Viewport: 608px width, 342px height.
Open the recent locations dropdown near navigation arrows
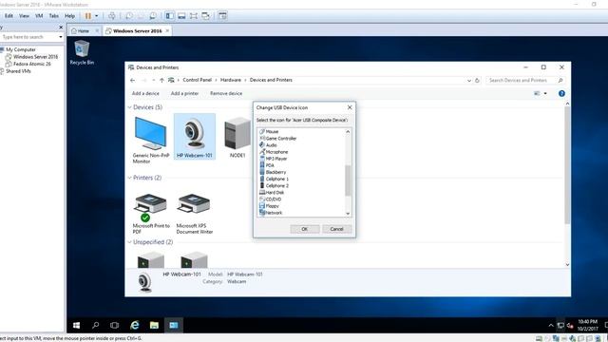[x=154, y=80]
